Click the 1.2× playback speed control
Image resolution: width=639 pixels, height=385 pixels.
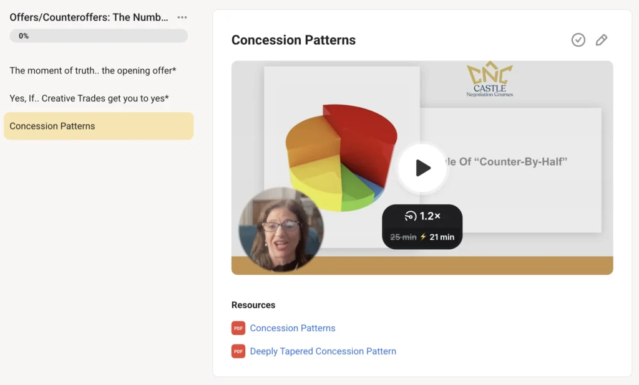click(x=422, y=216)
